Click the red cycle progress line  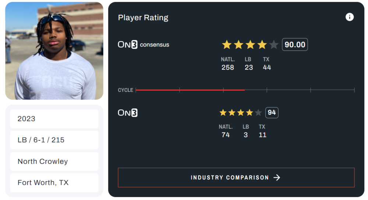pyautogui.click(x=190, y=90)
